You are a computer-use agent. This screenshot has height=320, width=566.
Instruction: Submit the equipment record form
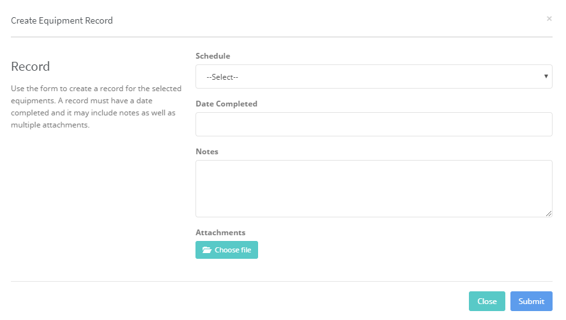pos(532,302)
